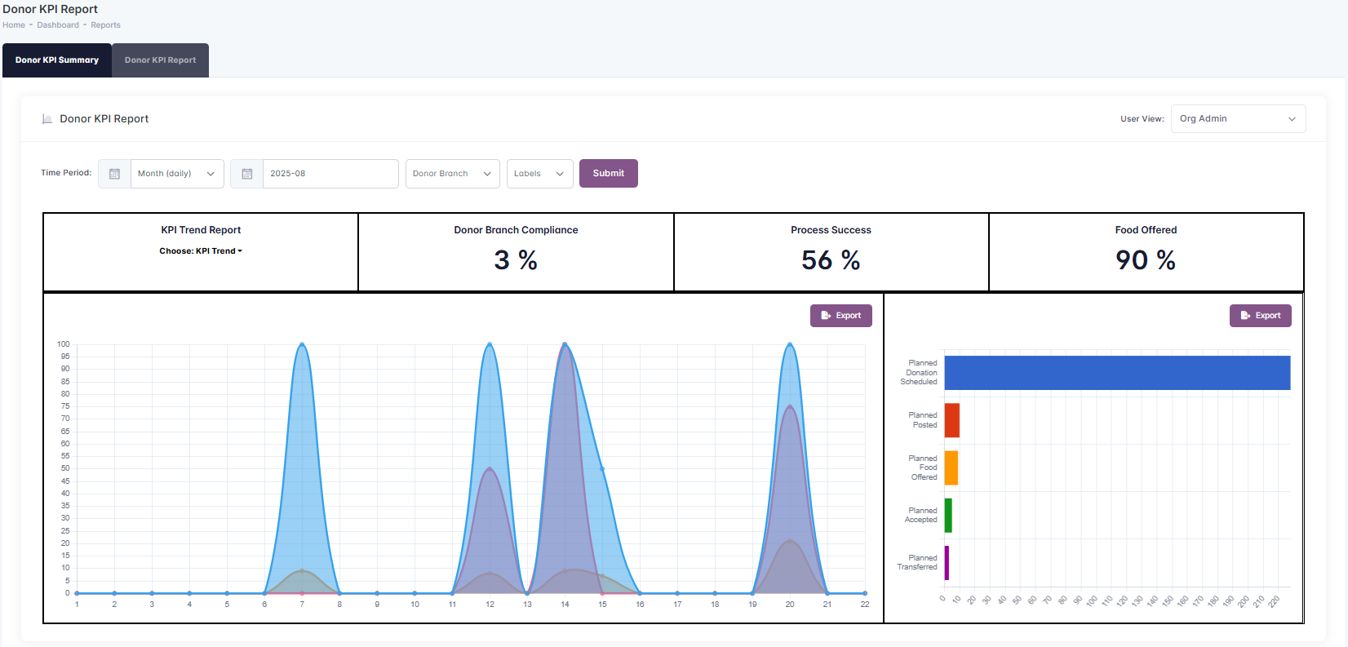Export the planned donations bar chart

1260,316
